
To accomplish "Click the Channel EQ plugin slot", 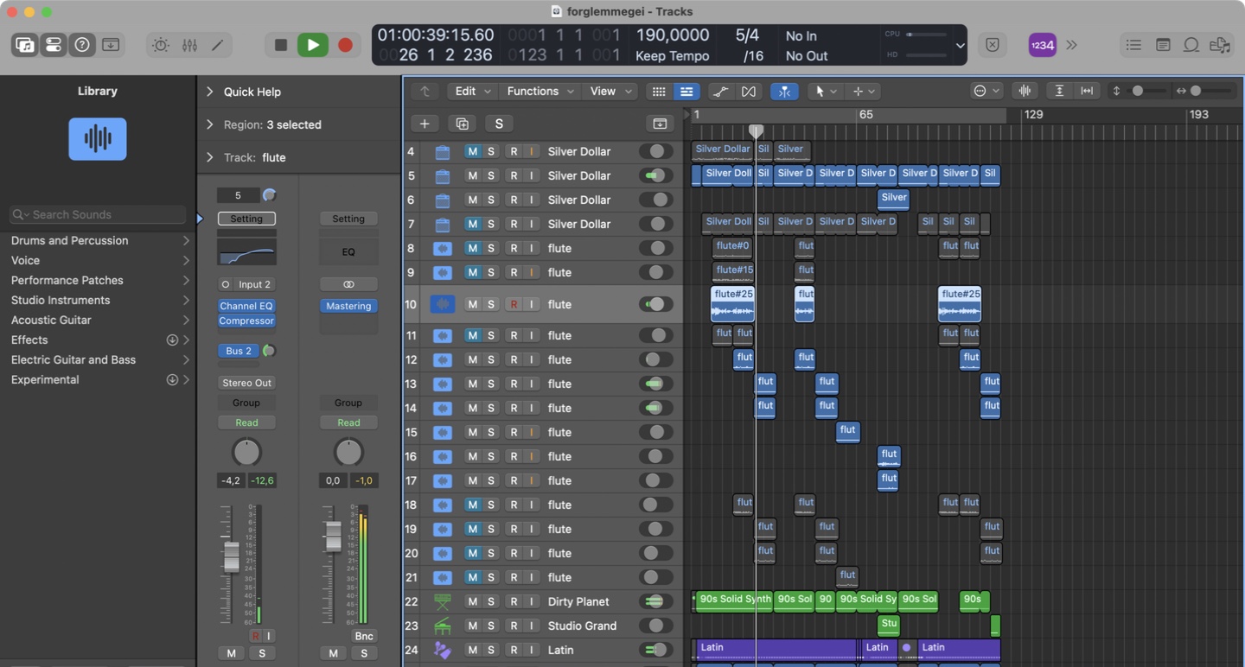I will tap(246, 306).
